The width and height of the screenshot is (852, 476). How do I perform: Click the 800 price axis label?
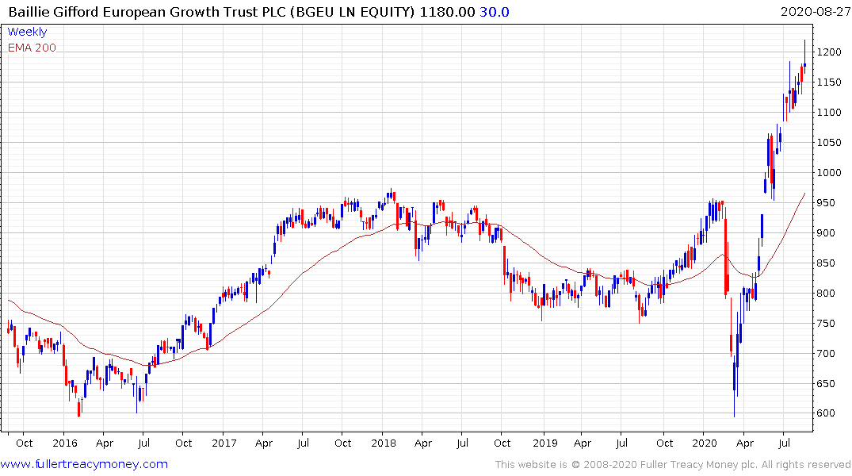826,294
